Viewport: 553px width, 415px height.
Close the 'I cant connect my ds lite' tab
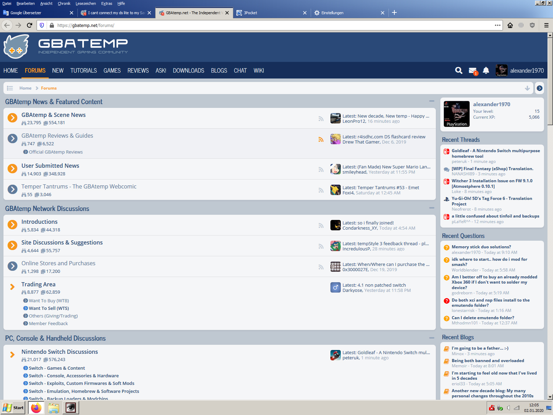[x=149, y=13]
